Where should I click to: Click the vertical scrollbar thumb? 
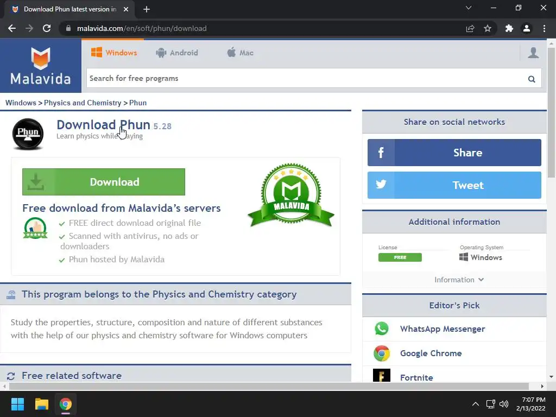[551, 113]
